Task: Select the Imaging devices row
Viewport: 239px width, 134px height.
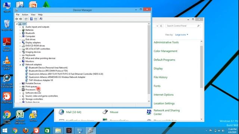Action: (33, 52)
